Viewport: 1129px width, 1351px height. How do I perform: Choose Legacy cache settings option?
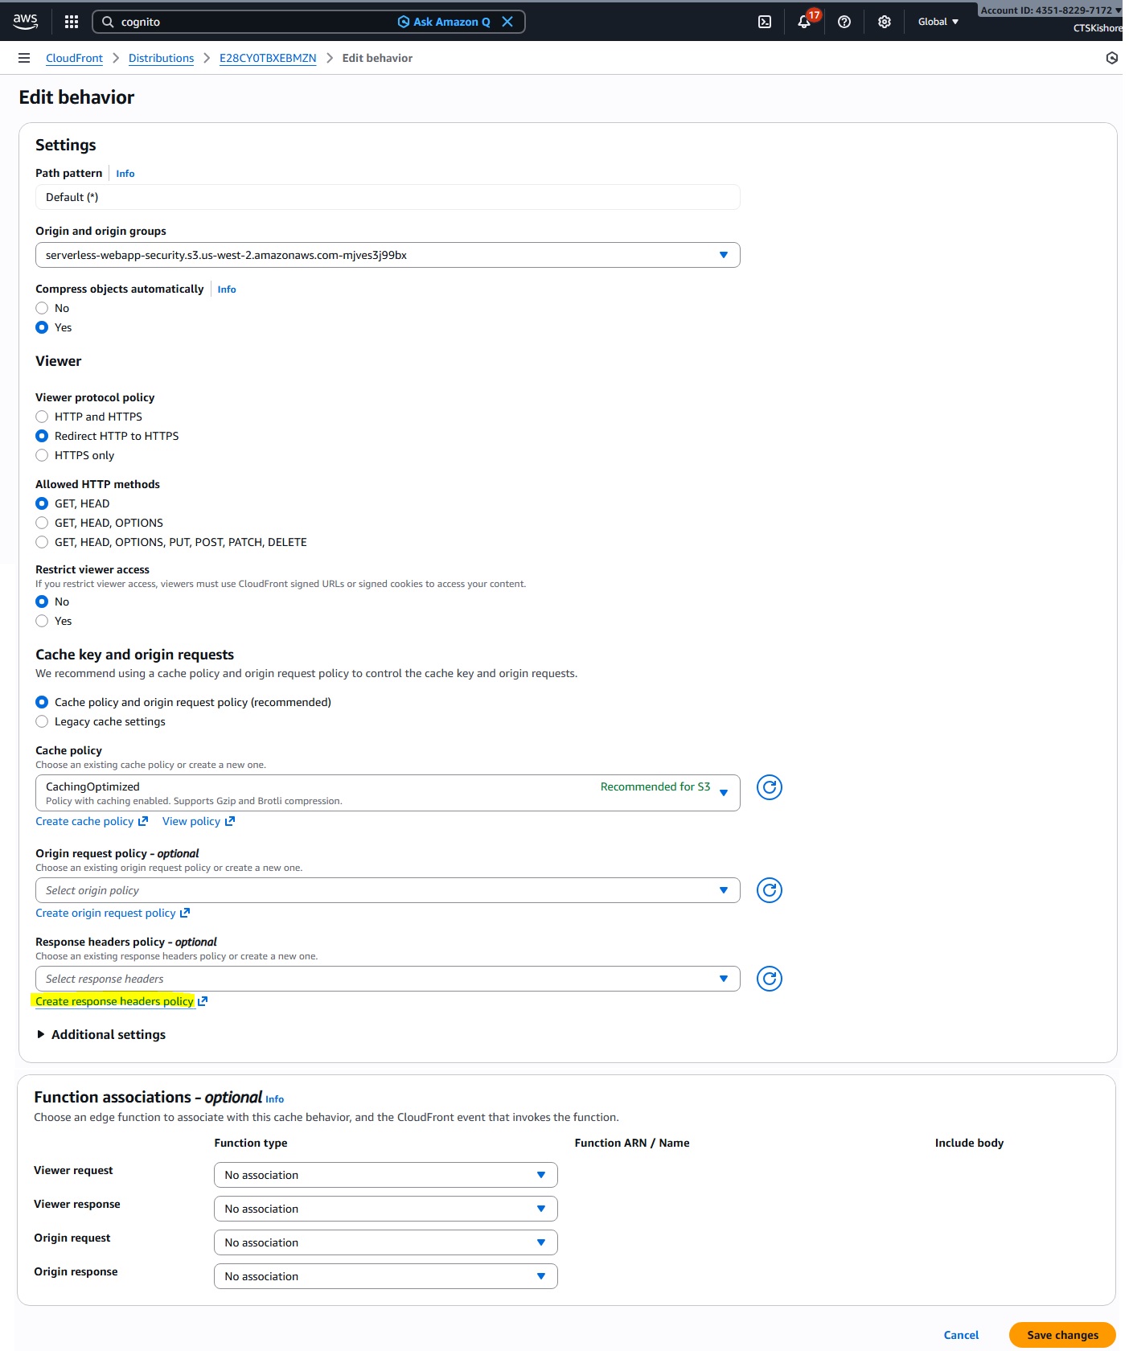(43, 721)
